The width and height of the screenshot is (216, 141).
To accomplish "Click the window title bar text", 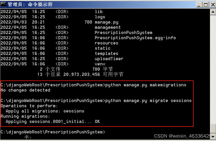I will tap(30, 4).
